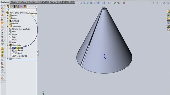Click the Corners tool icon
Screen dimensions: 170x95
[x=2, y=40]
